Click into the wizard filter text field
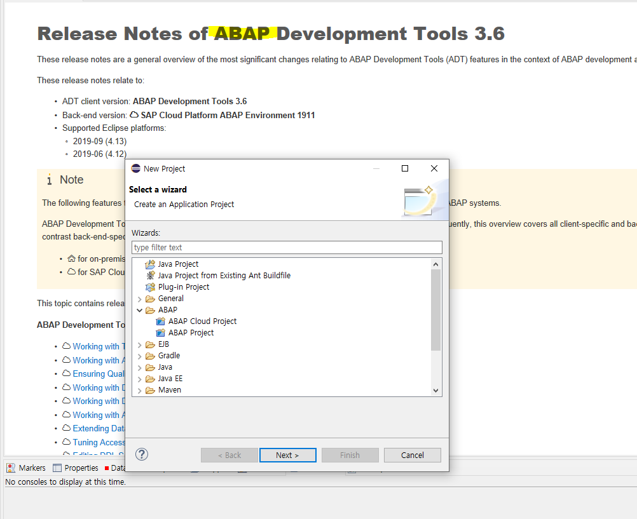The image size is (637, 519). tap(287, 247)
